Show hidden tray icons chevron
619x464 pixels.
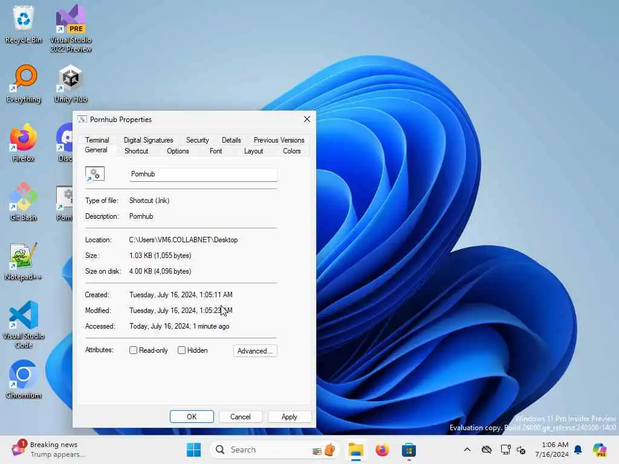tap(467, 449)
